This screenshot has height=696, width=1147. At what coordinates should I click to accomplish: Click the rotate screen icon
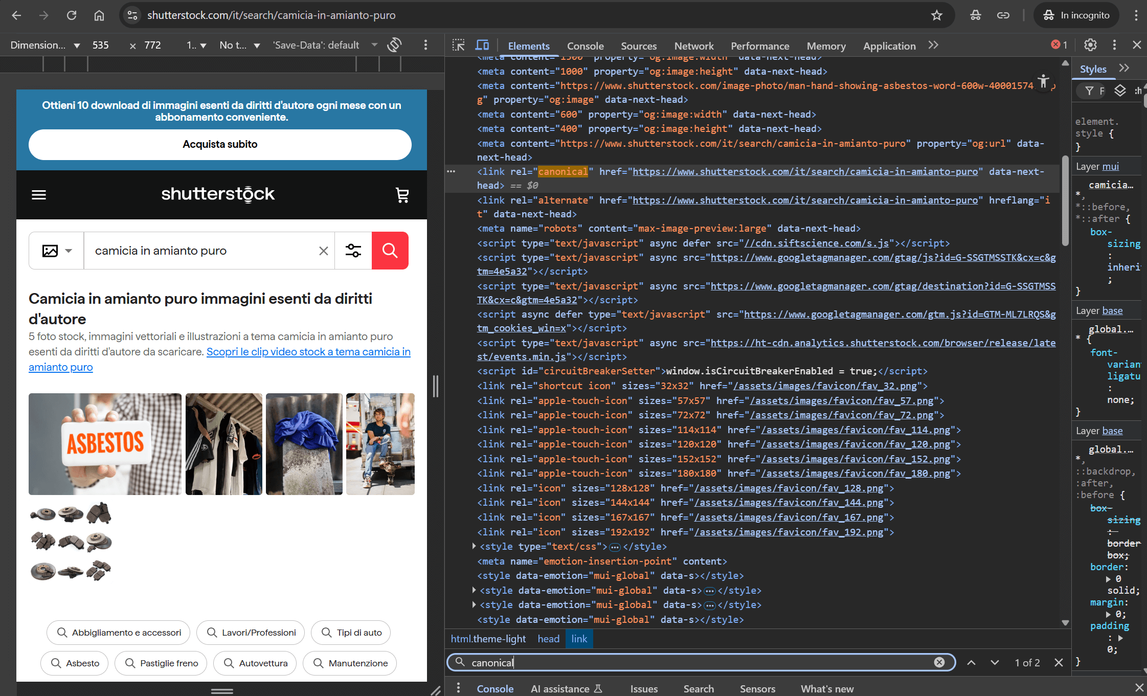[x=394, y=45]
